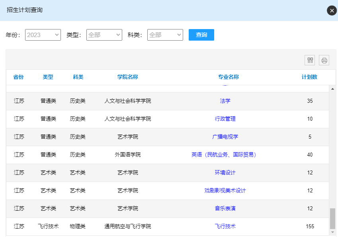Click the 计划数 column header
Image resolution: width=338 pixels, height=237 pixels.
click(309, 77)
